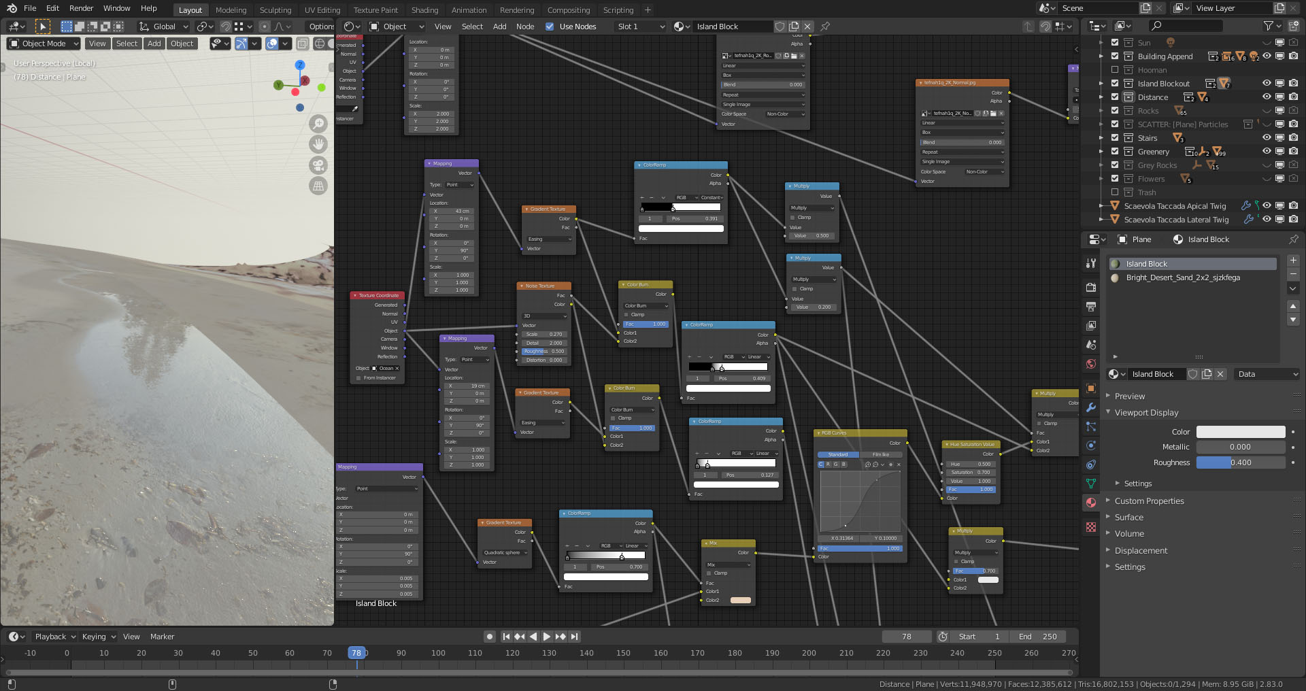
Task: Toggle overlays icon in viewport header
Action: (x=272, y=44)
